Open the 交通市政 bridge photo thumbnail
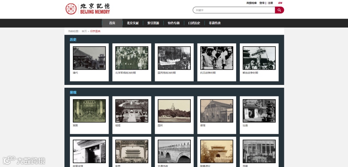The height and width of the screenshot is (167, 348). [x=174, y=151]
